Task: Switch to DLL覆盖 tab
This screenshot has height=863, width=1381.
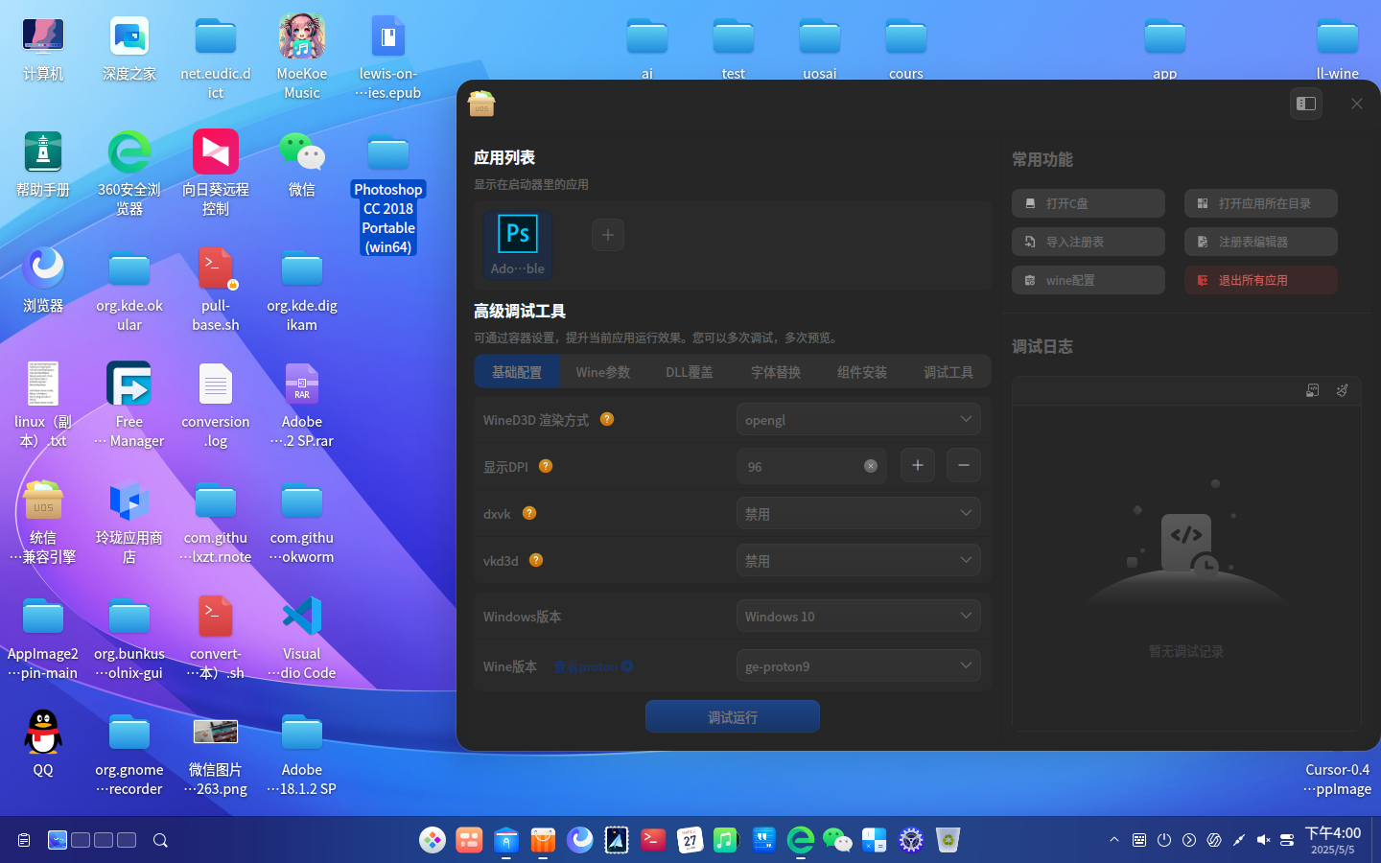Action: click(x=690, y=372)
